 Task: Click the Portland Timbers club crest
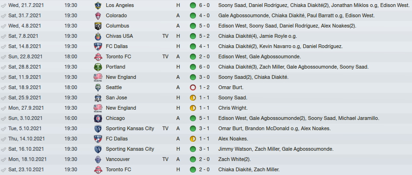[98, 67]
